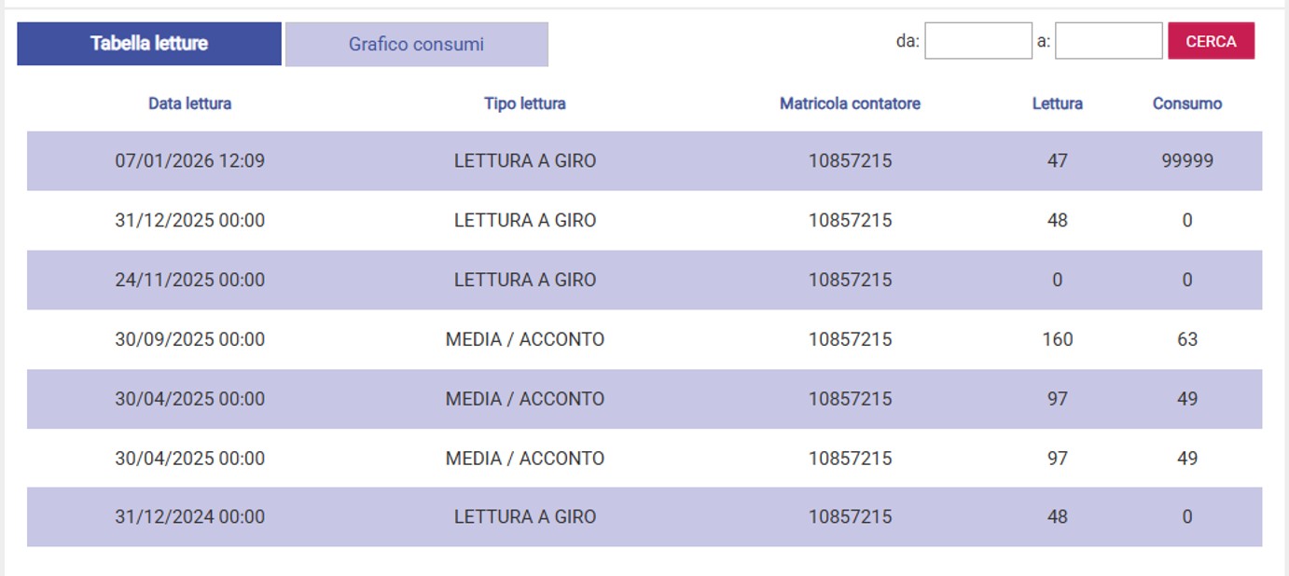
Task: Click the 99999 consumption value
Action: tap(1186, 161)
